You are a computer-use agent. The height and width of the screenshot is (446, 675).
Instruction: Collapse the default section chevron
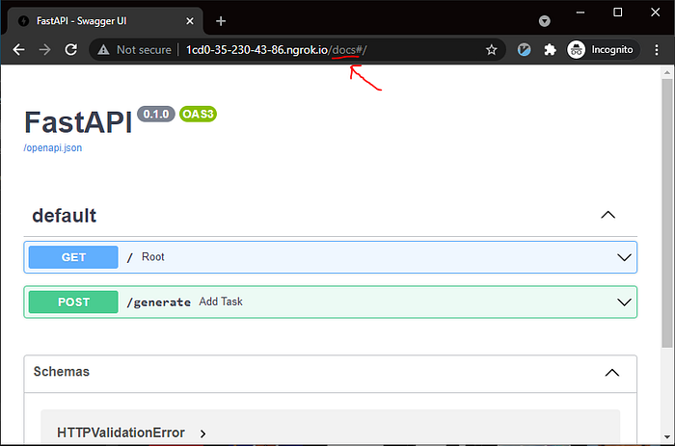pos(608,215)
